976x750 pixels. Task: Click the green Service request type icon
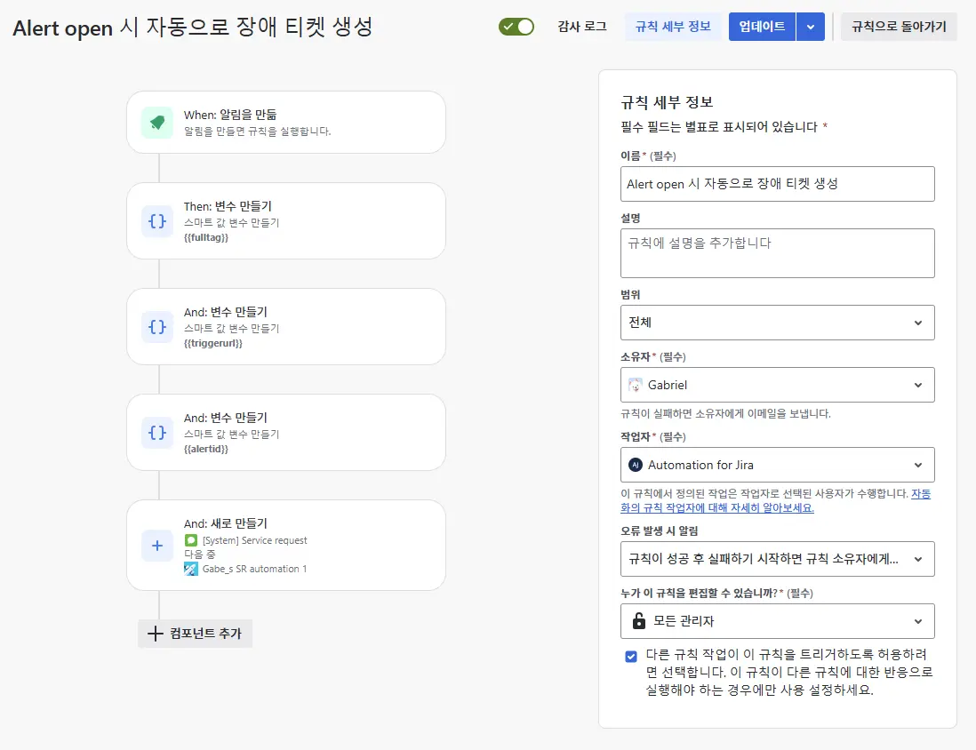[x=191, y=540]
